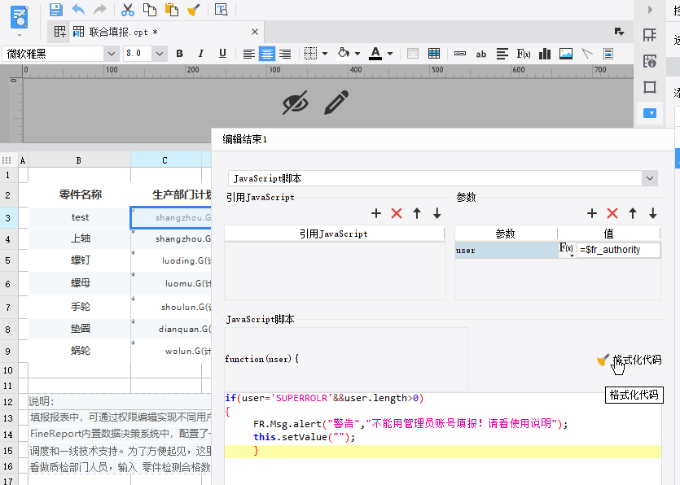The width and height of the screenshot is (680, 485).
Task: Open the font color dropdown arrow
Action: pos(390,55)
